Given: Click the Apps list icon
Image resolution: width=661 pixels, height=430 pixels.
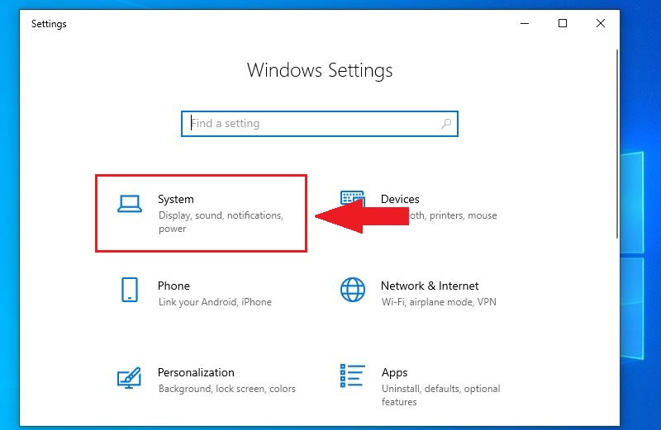Looking at the screenshot, I should pyautogui.click(x=353, y=376).
